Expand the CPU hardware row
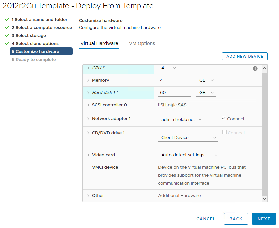279x228 pixels. pos(88,68)
